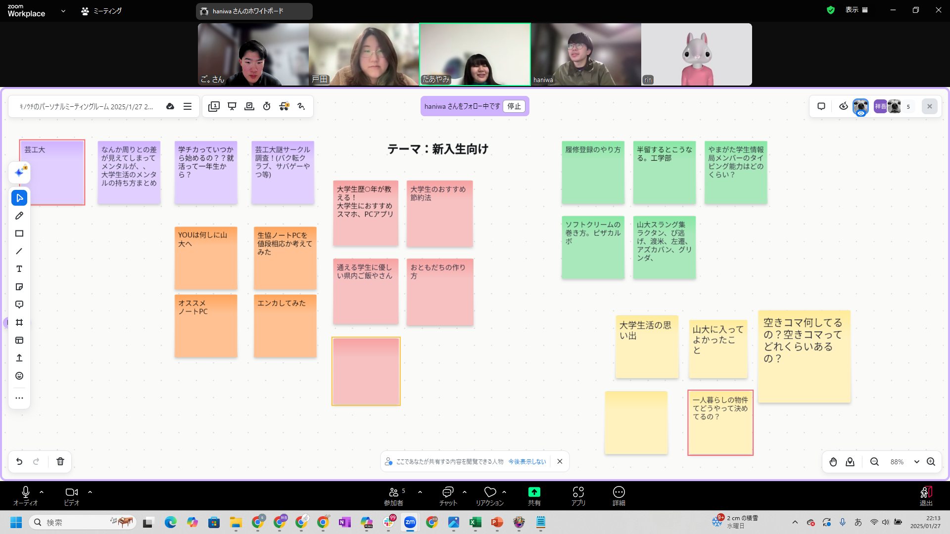Select the yellow 大学生活の思い出 sticky note
Viewport: 950px width, 534px height.
point(647,347)
